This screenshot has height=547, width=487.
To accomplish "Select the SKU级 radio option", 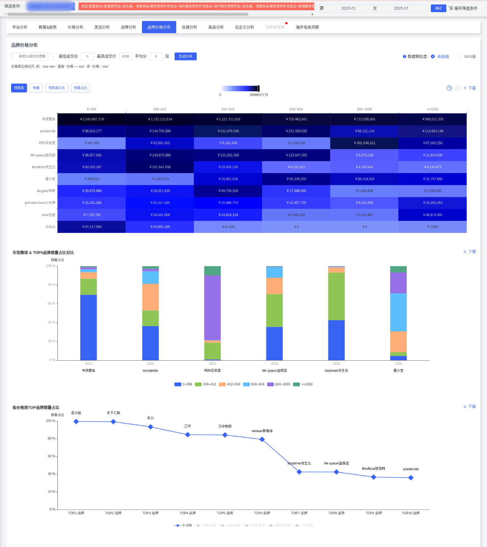I will click(459, 57).
